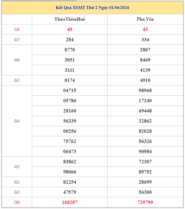
Task: Click the G7 row label
Action: [x=17, y=40]
